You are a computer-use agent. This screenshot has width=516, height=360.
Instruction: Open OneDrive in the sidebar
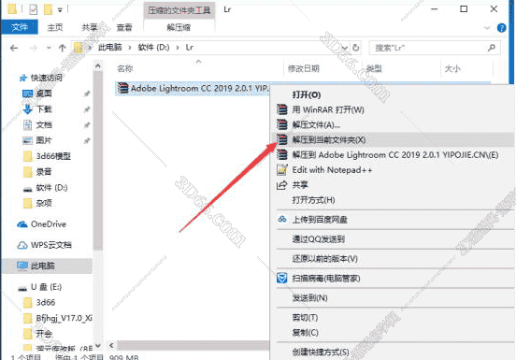tap(48, 224)
